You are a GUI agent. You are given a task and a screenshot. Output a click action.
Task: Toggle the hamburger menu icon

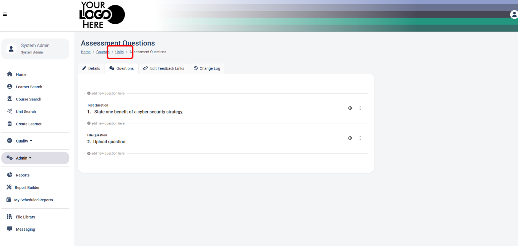5,15
